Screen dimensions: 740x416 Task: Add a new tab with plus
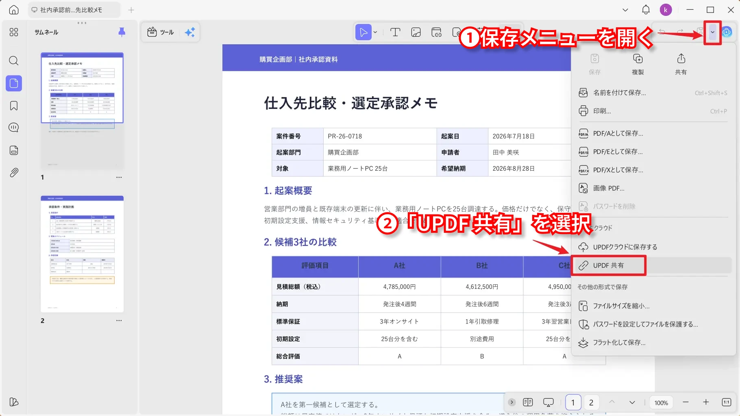131,10
